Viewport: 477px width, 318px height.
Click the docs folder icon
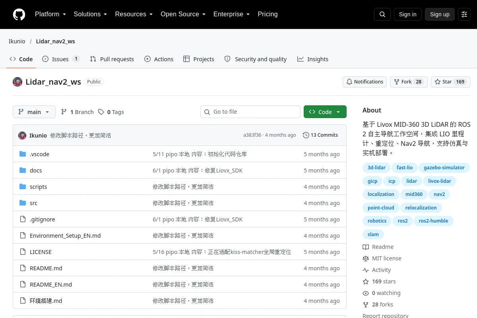coord(23,170)
